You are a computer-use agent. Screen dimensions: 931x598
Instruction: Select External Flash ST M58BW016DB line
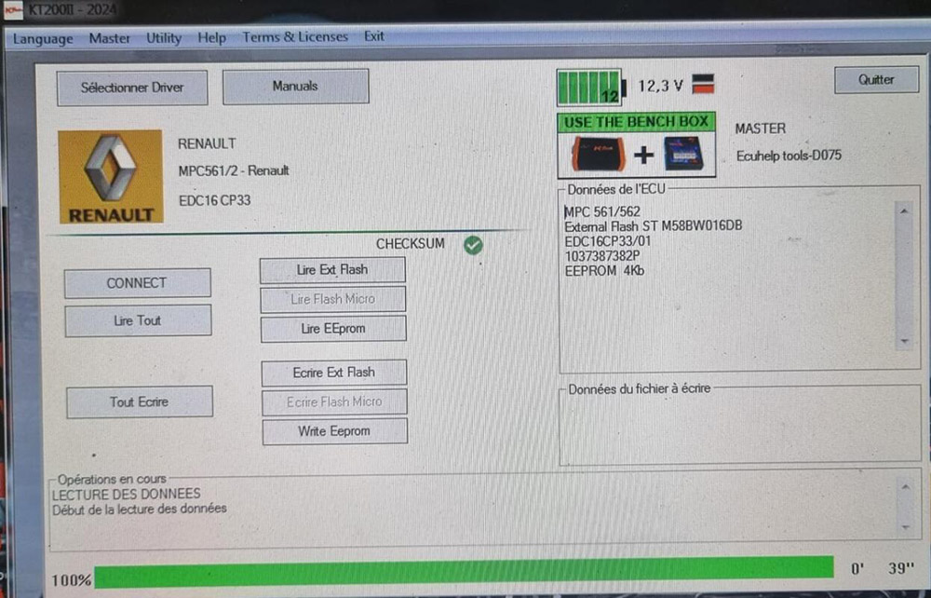click(x=654, y=226)
